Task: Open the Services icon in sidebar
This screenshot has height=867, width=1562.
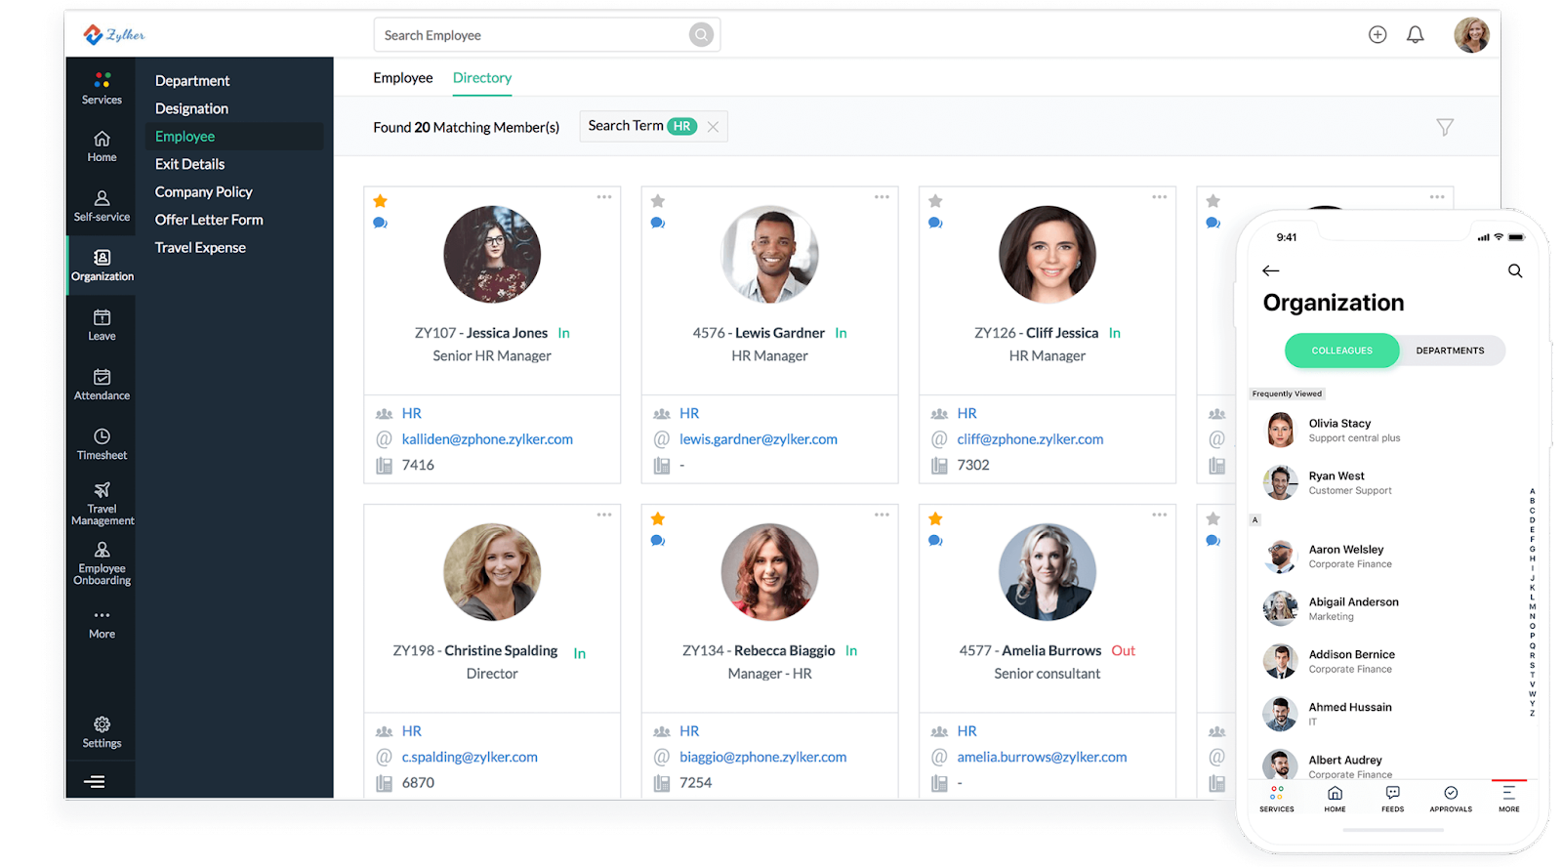Action: tap(102, 88)
